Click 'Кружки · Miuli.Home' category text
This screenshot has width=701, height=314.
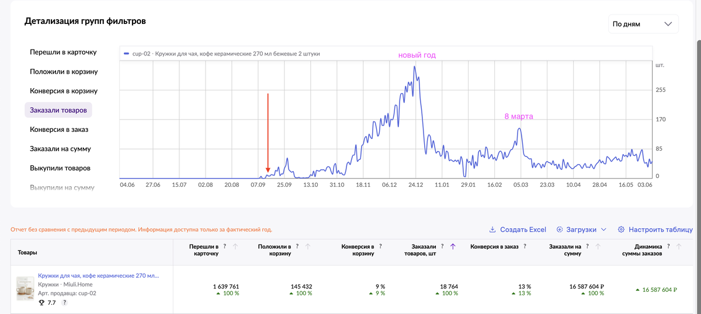coord(65,284)
